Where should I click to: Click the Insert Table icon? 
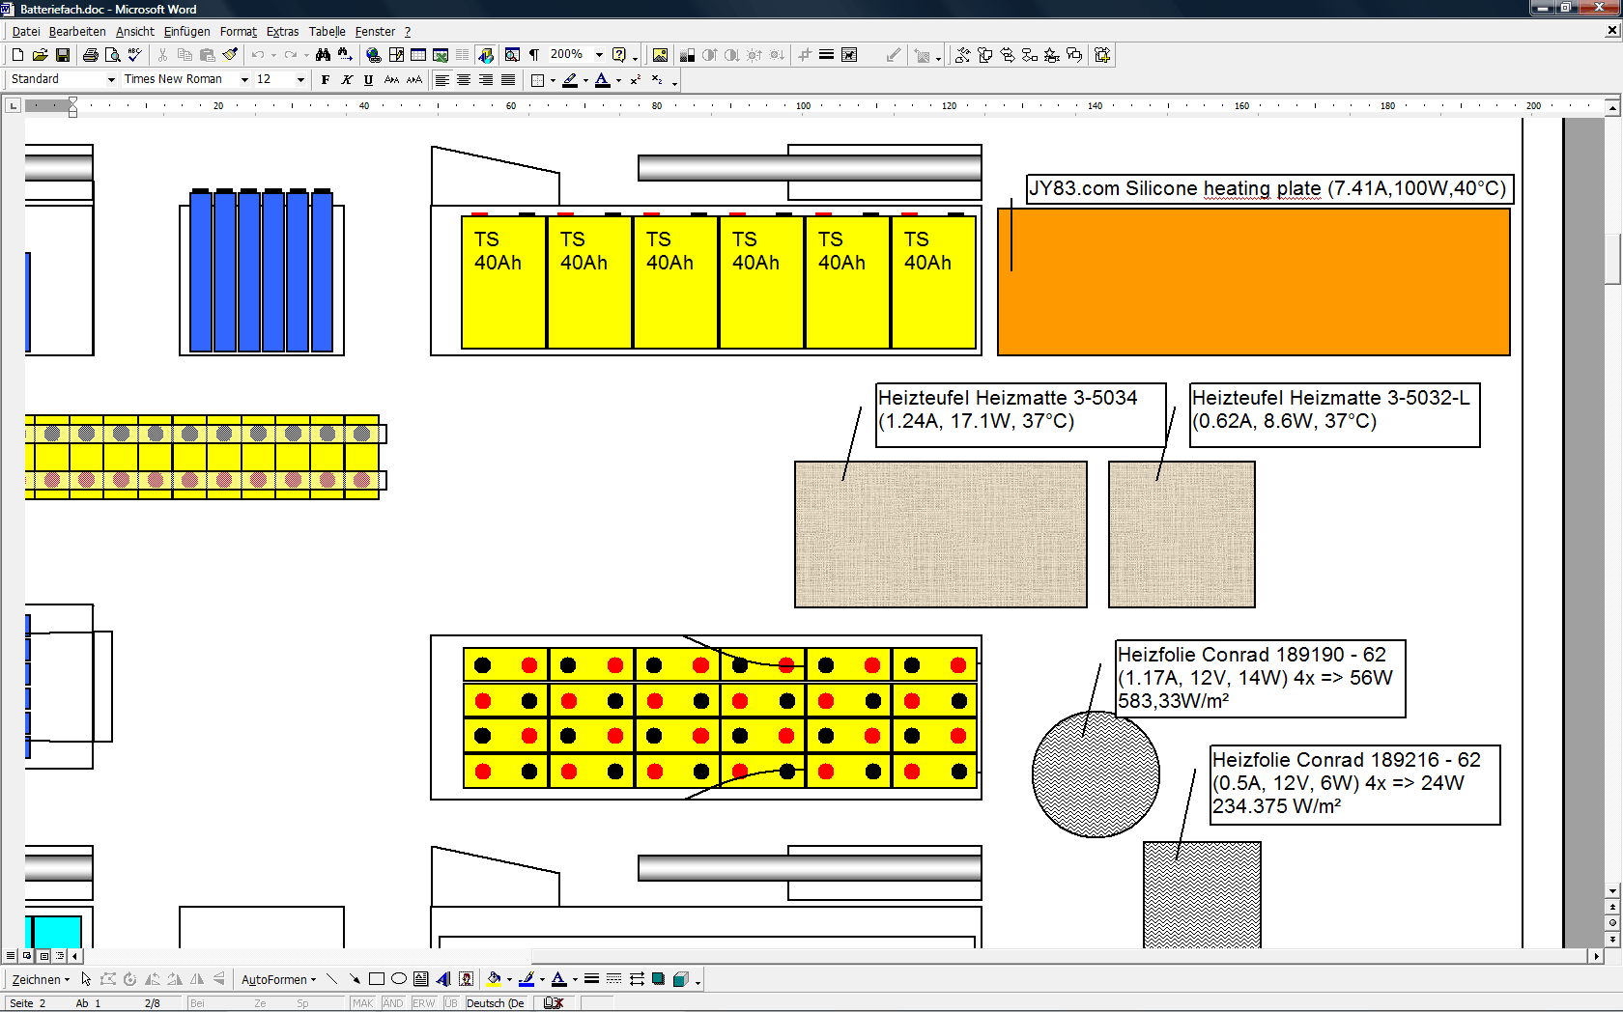click(418, 55)
